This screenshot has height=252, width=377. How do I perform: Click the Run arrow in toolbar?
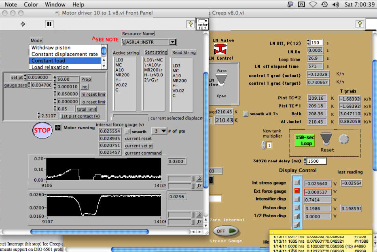point(23,24)
